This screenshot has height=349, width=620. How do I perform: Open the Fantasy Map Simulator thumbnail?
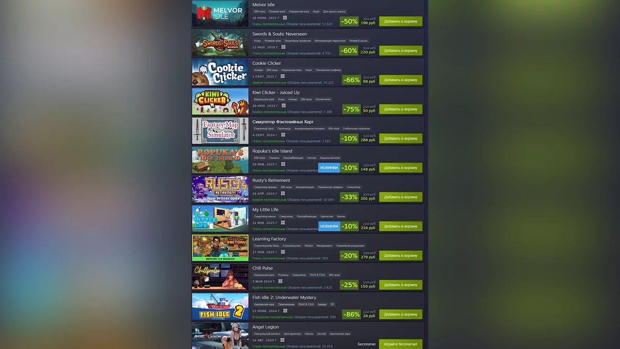coord(220,131)
